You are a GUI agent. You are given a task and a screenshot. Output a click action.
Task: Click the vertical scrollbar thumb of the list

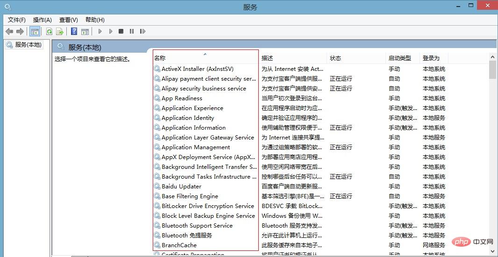pyautogui.click(x=492, y=70)
